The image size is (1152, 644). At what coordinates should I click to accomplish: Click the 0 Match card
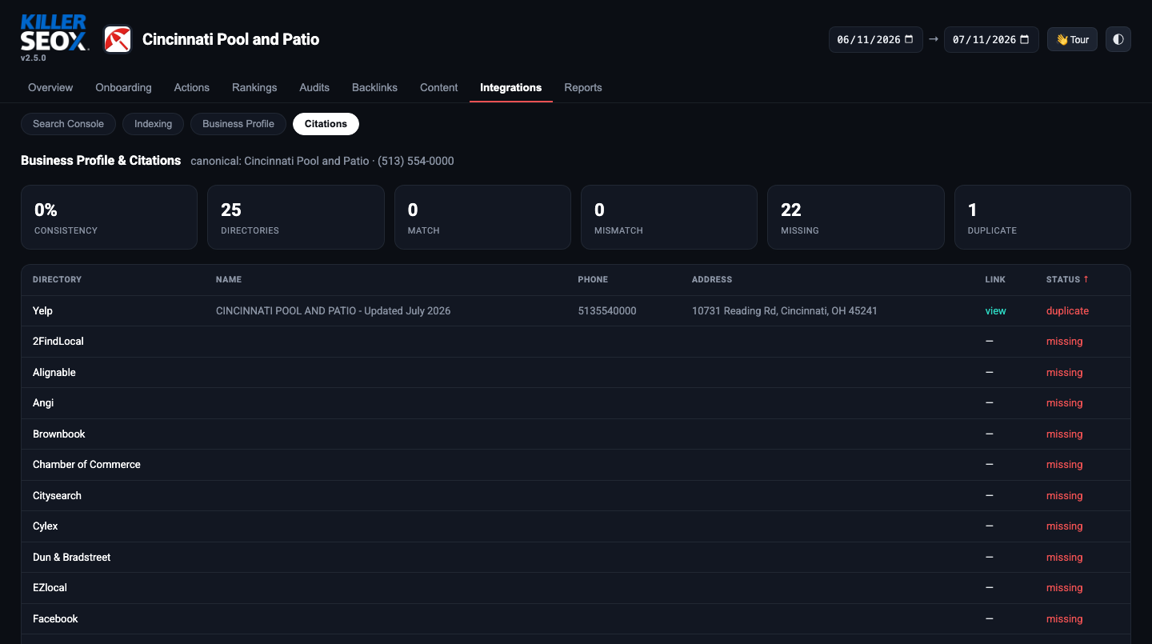(x=482, y=218)
